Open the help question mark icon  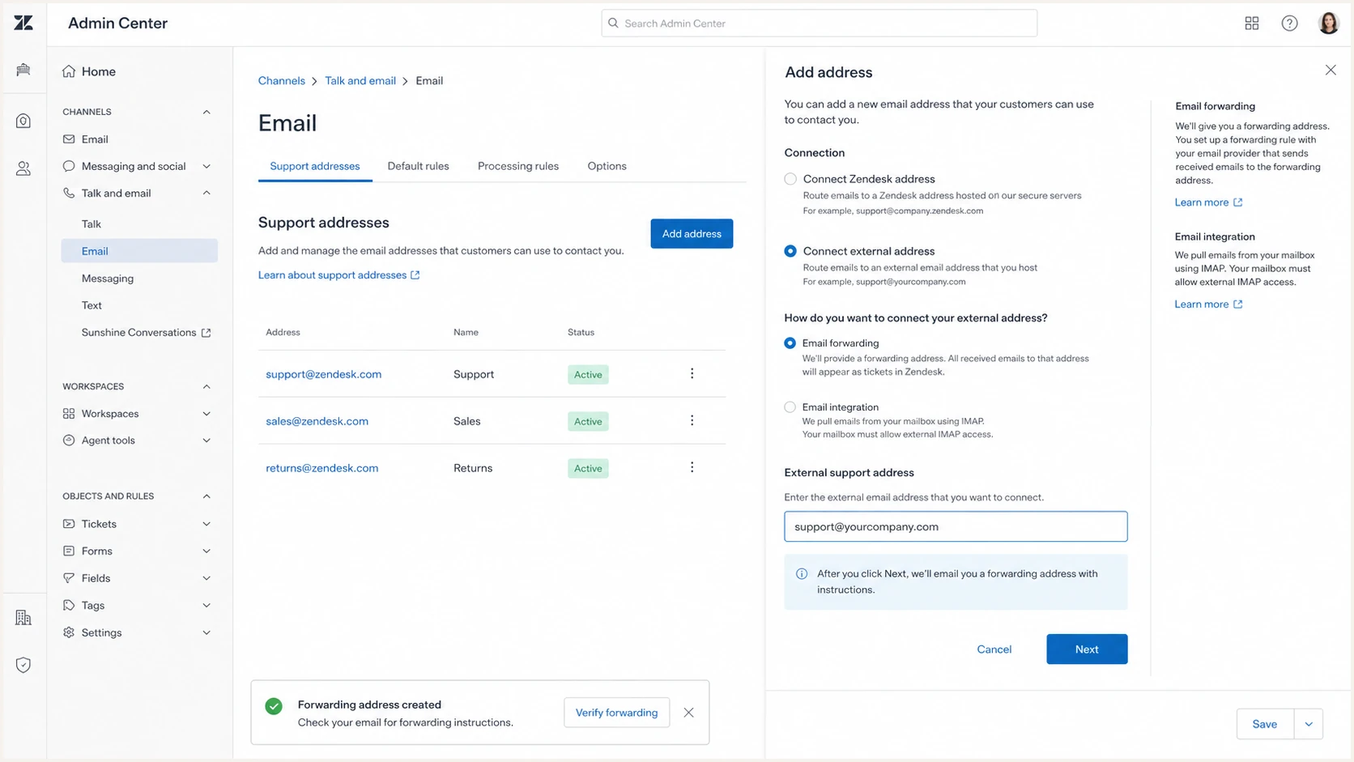pyautogui.click(x=1290, y=23)
